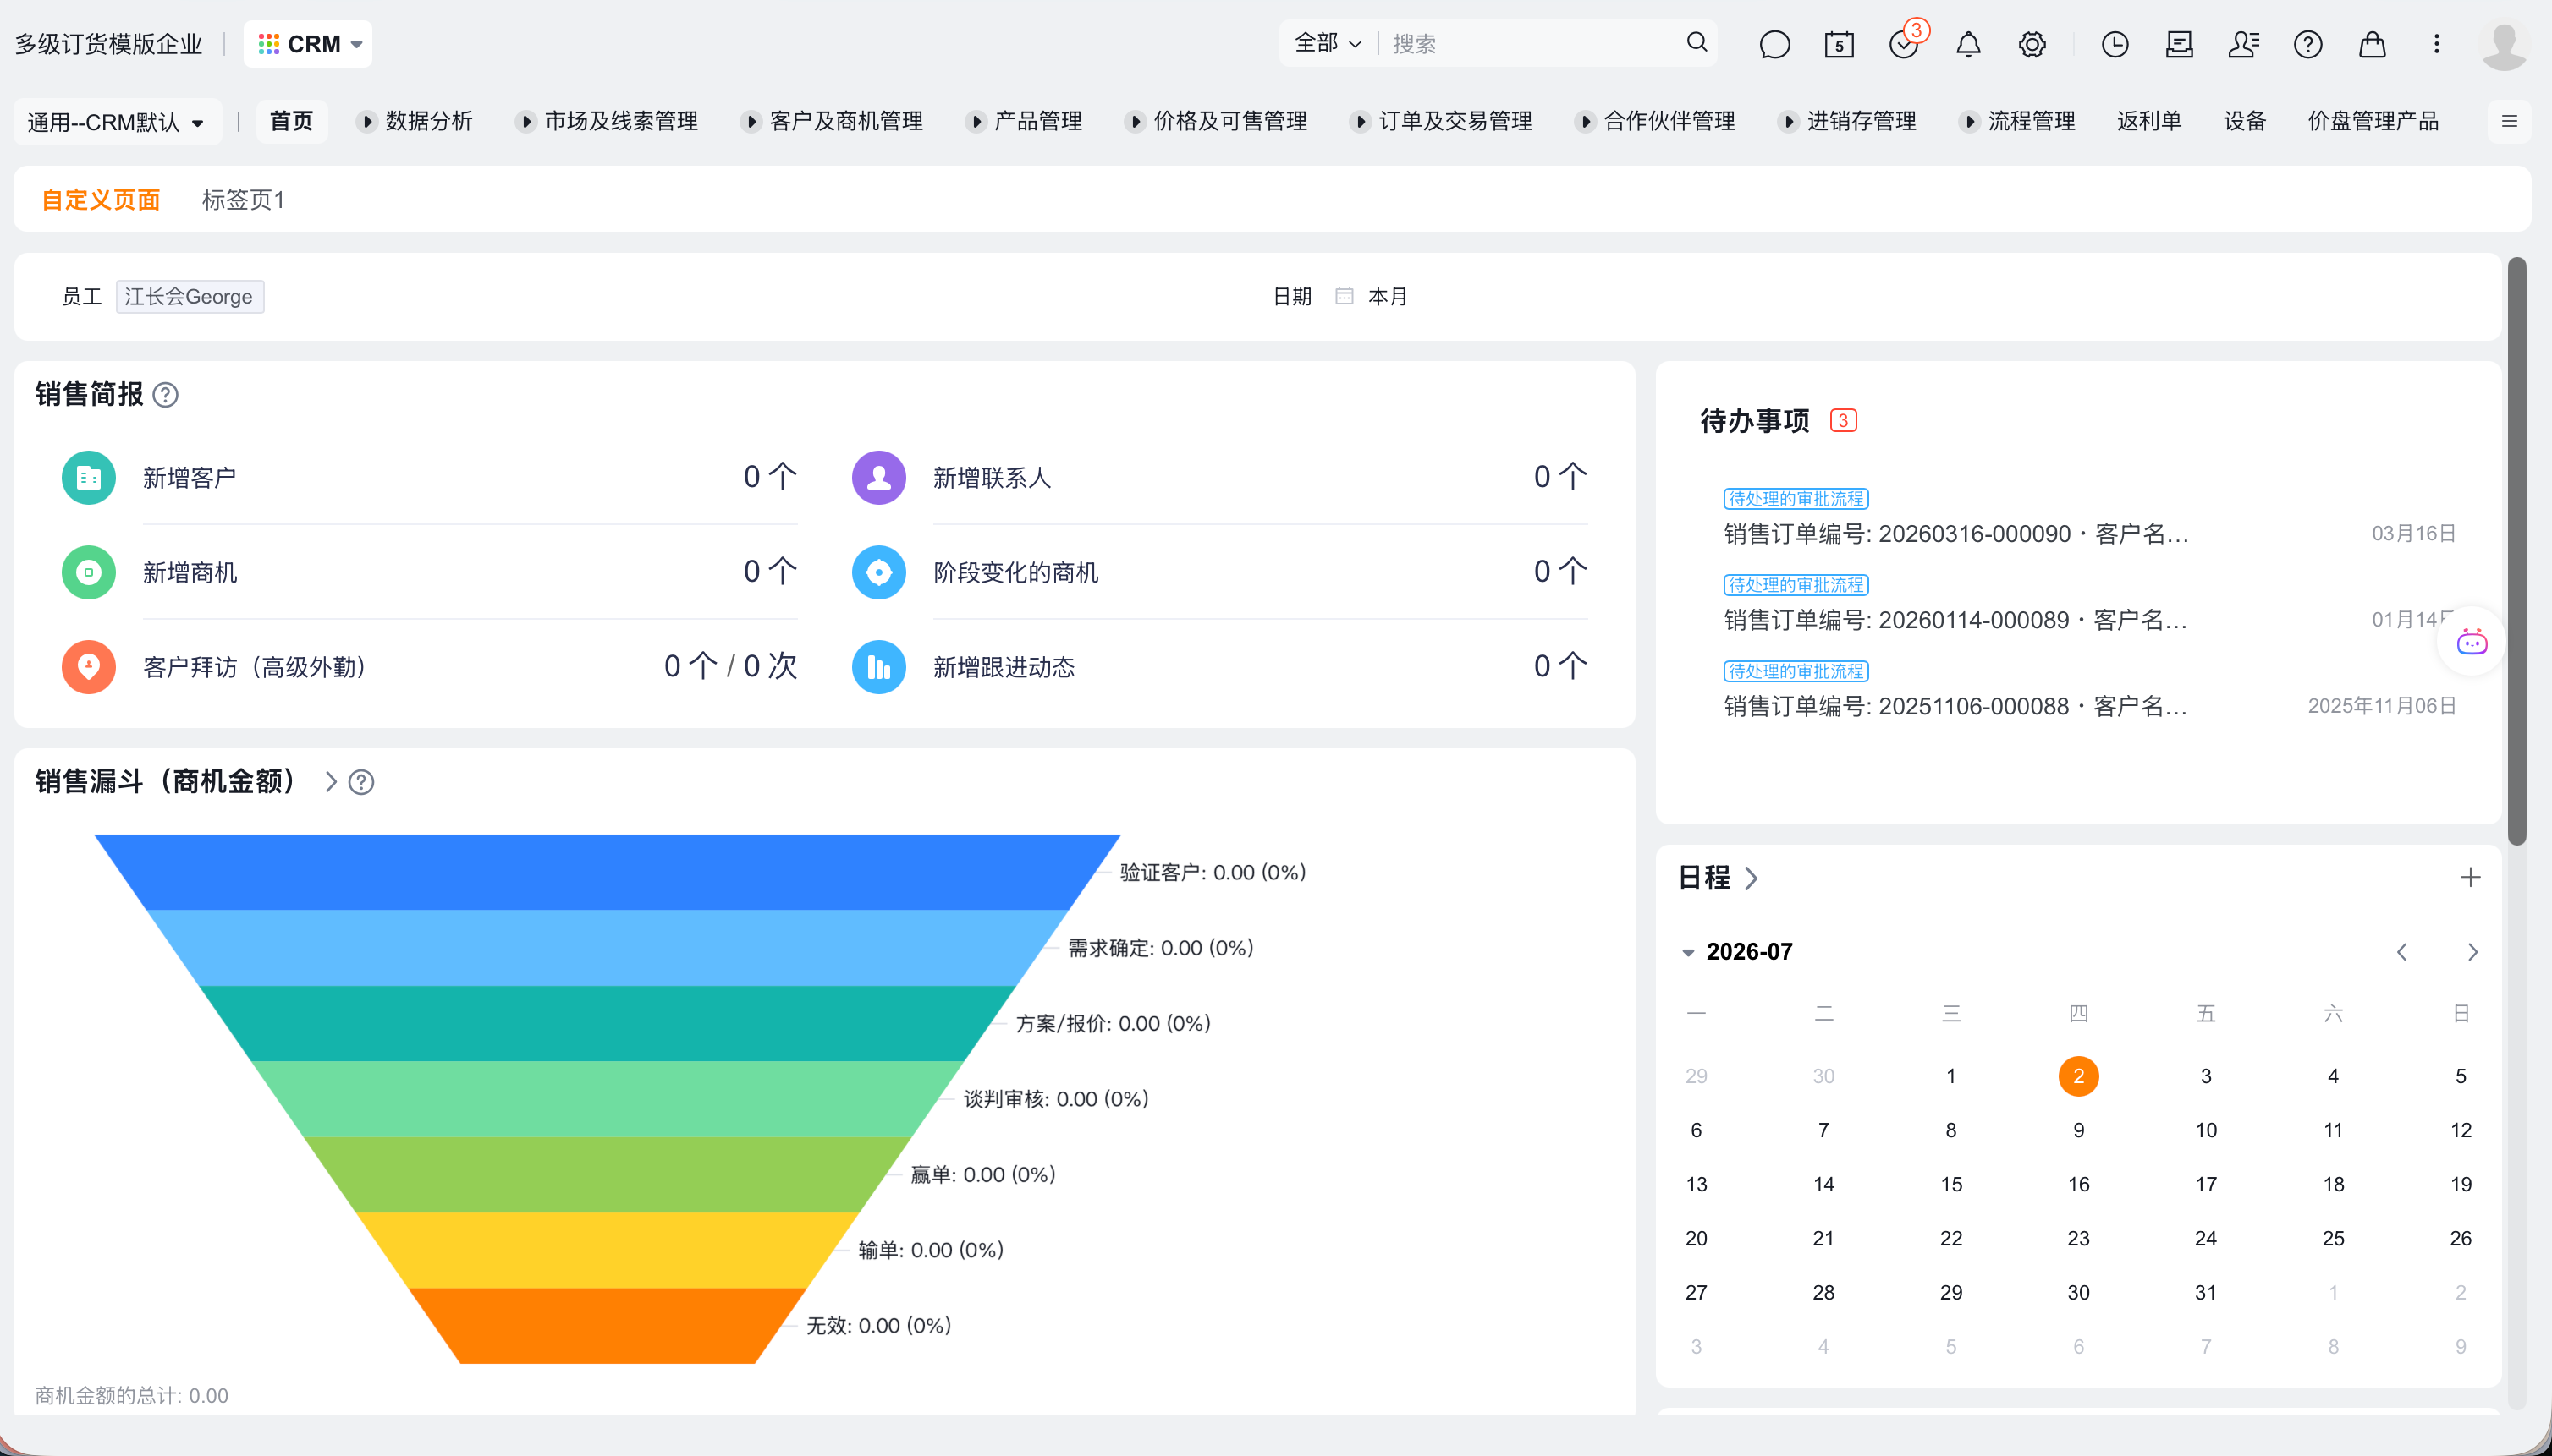
Task: Open the shopping bag icon
Action: pyautogui.click(x=2372, y=44)
